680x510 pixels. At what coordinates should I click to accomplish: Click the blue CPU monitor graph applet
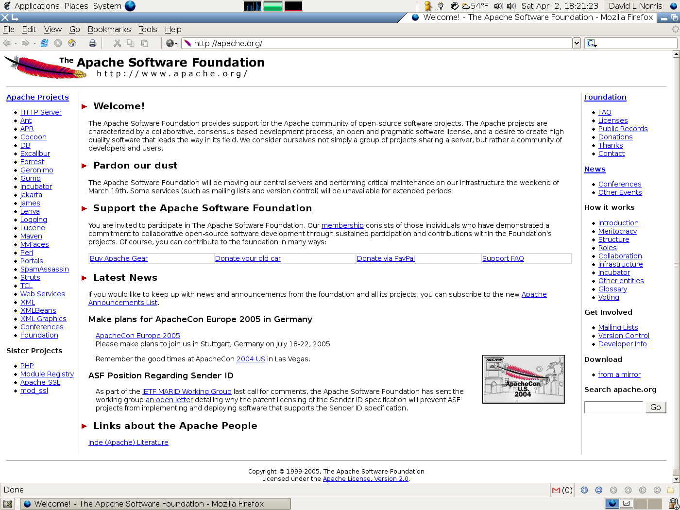253,6
